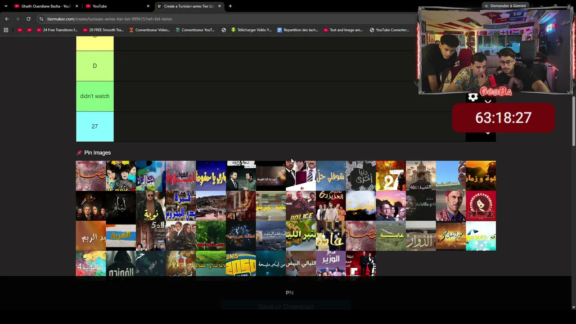Click the Pin Images pushpin link
Viewport: 576px width, 324px height.
click(94, 153)
